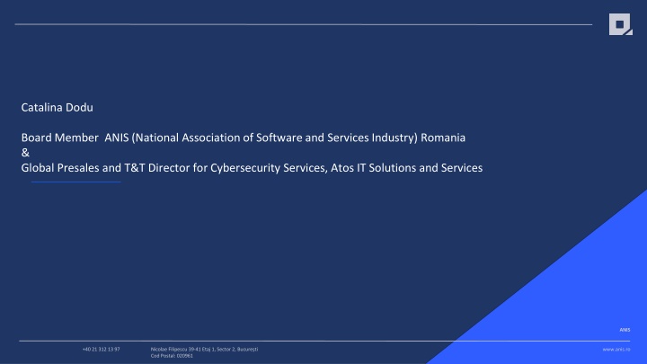Click the small ANIS label above footer

(x=625, y=330)
